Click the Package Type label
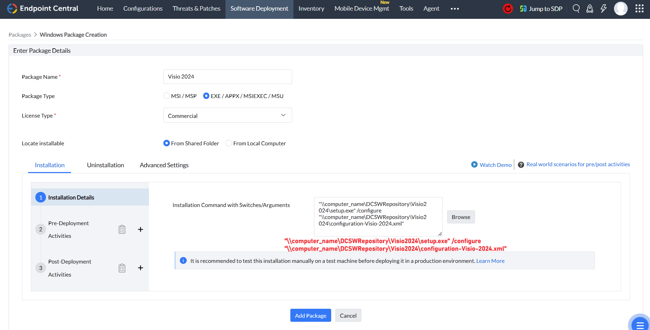This screenshot has height=330, width=650. (38, 96)
